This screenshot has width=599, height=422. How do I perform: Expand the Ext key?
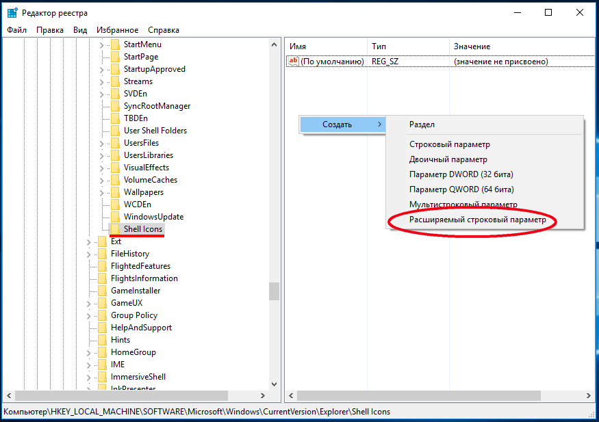(x=88, y=242)
